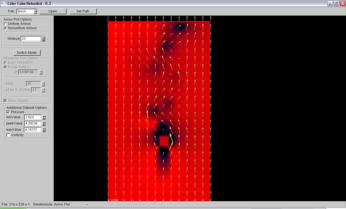Click the red square block in the plot

tap(164, 141)
